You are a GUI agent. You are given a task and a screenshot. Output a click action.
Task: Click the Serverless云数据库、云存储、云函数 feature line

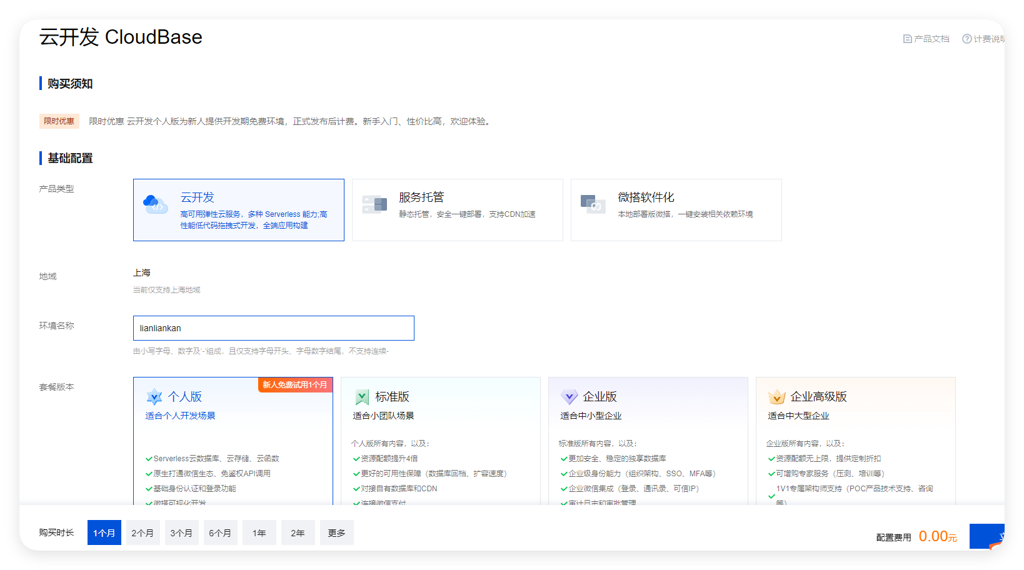click(x=213, y=459)
